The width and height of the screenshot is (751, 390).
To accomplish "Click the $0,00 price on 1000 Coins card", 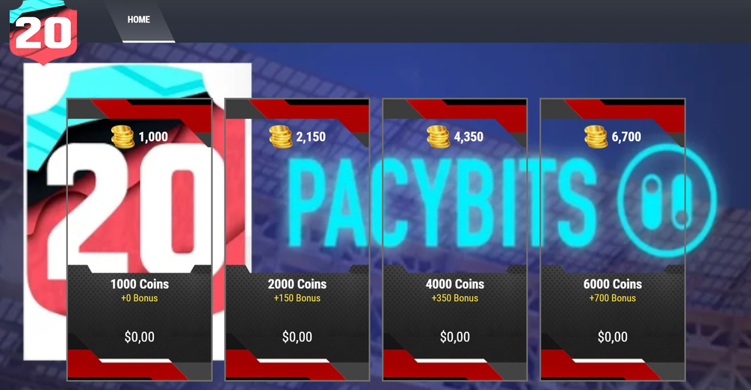I will (140, 337).
